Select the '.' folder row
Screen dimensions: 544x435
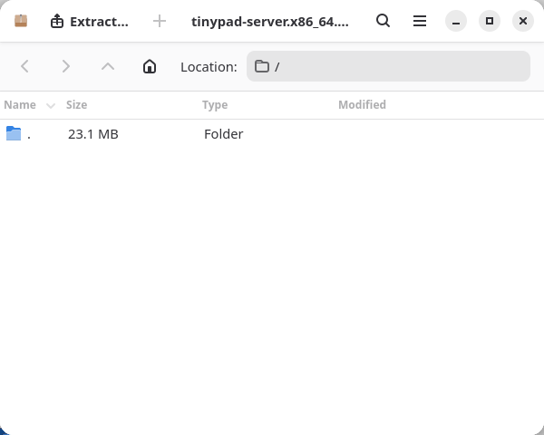coord(272,134)
